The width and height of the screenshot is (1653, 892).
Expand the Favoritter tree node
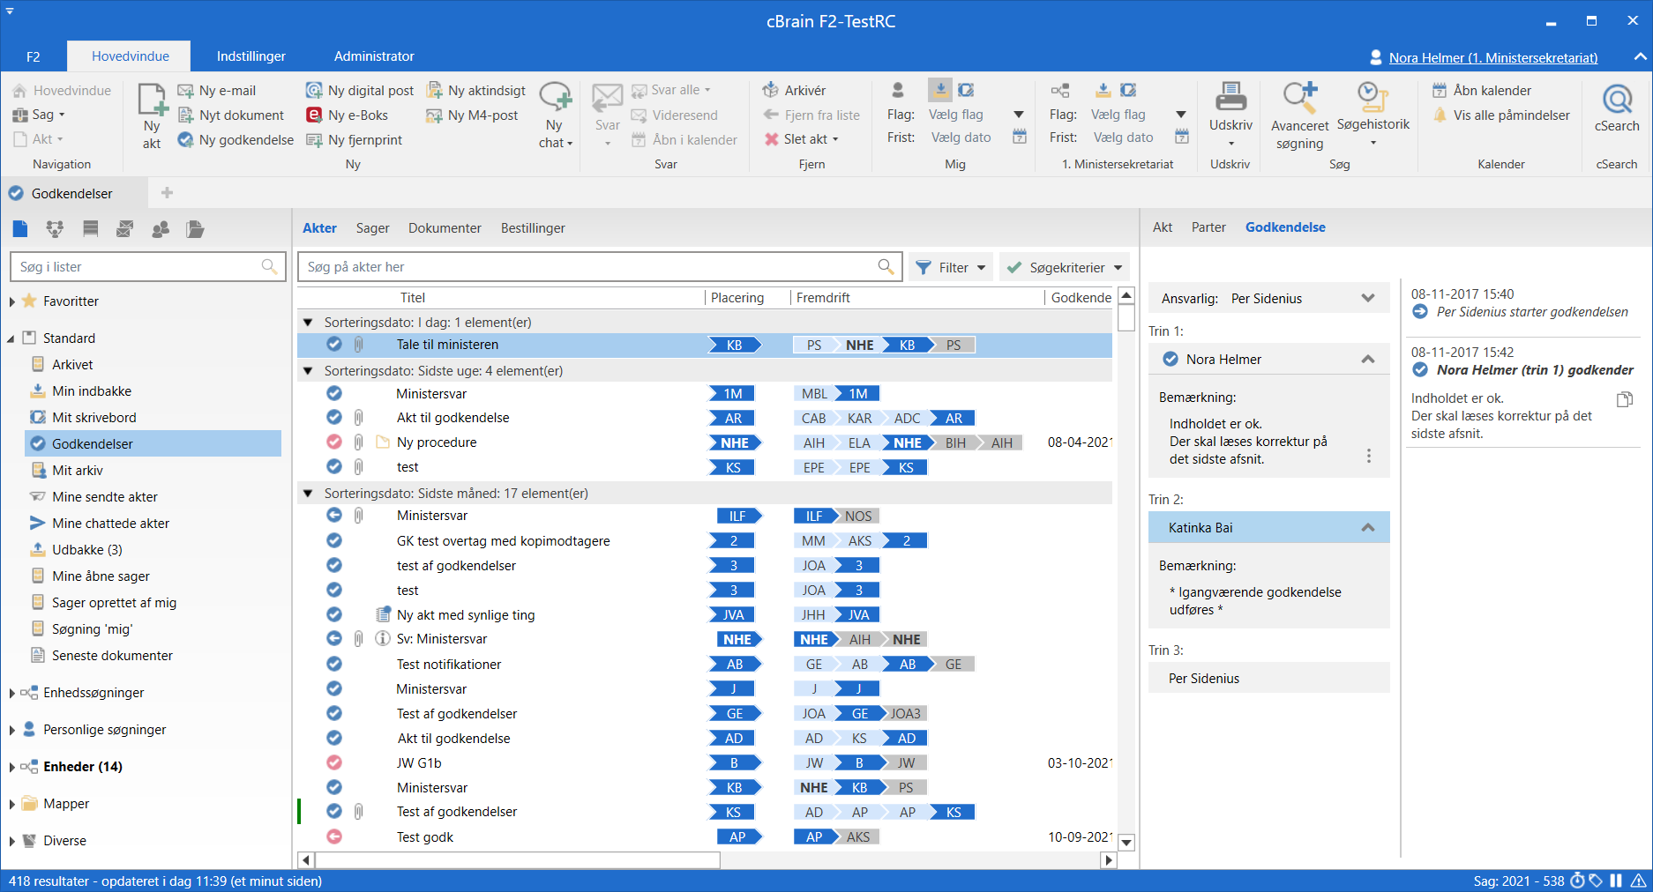[x=11, y=301]
